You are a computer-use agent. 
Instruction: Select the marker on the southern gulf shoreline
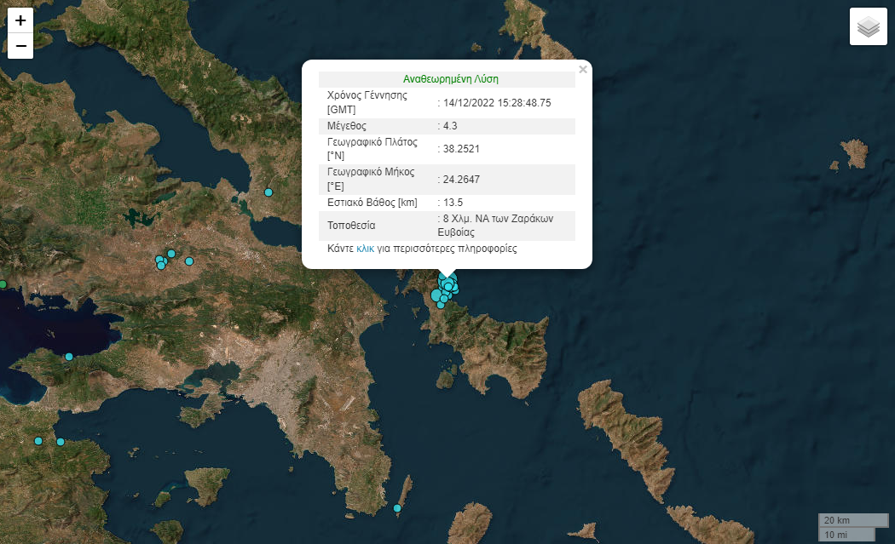[x=69, y=357]
